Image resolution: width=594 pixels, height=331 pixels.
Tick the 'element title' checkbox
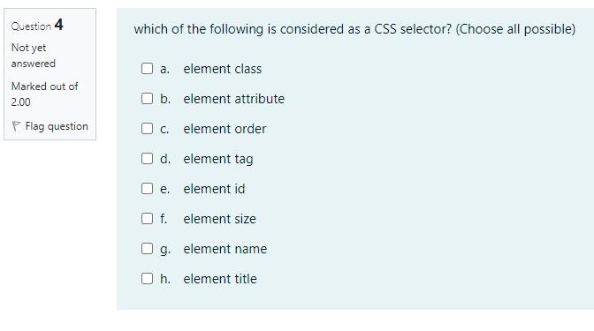(x=147, y=278)
